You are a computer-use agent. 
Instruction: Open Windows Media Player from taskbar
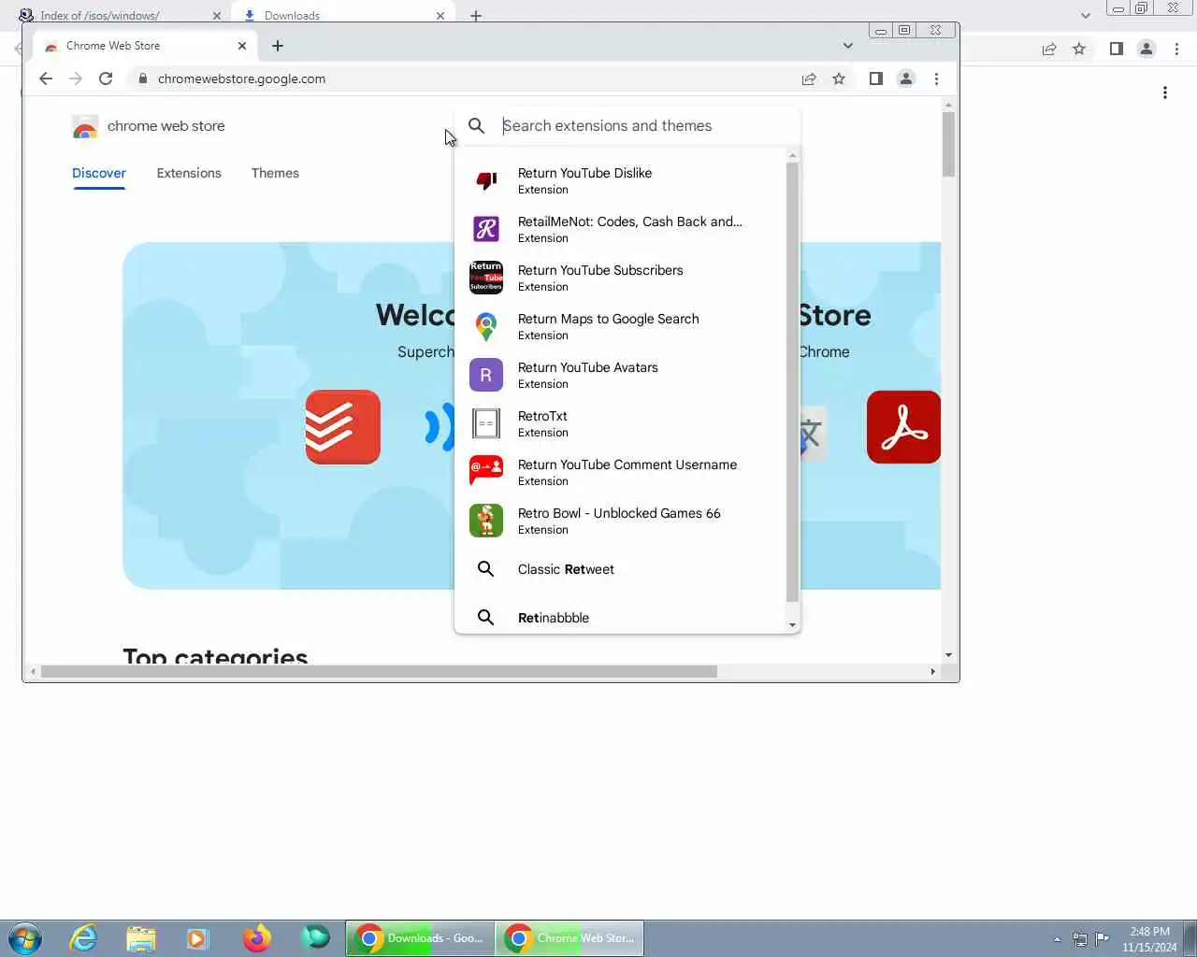[199, 937]
